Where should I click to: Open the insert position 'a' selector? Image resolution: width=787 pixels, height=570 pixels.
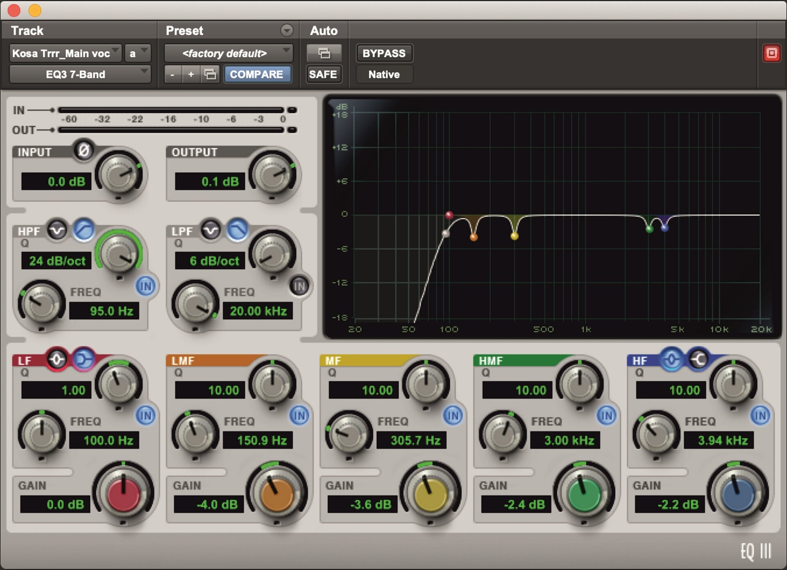[x=138, y=53]
